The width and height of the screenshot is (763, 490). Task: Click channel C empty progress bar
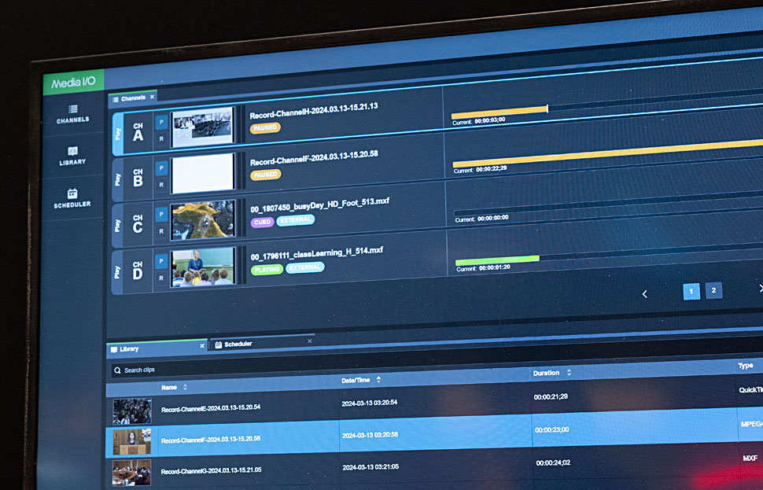tap(608, 203)
